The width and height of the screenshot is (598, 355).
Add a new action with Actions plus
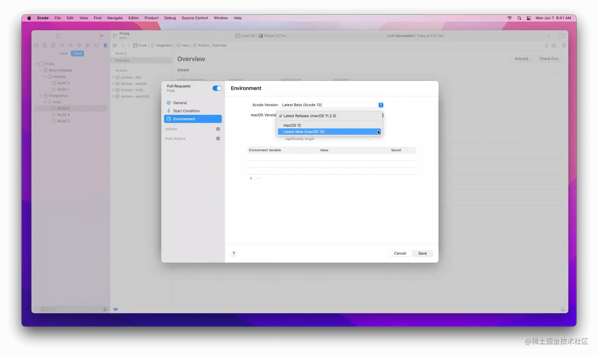coord(218,129)
